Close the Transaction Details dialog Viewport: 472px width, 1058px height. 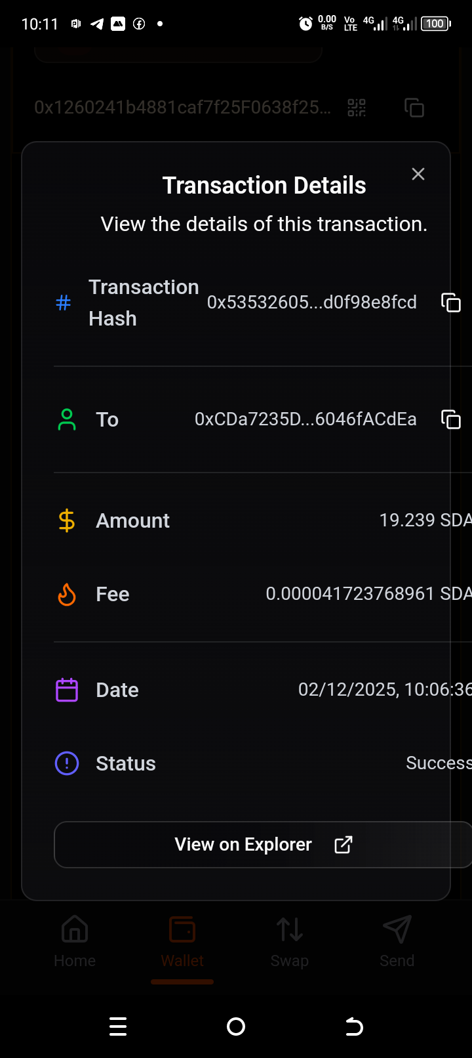pos(418,174)
